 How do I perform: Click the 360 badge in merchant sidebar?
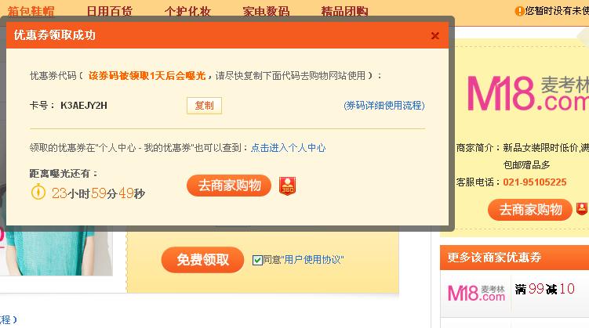tap(582, 208)
